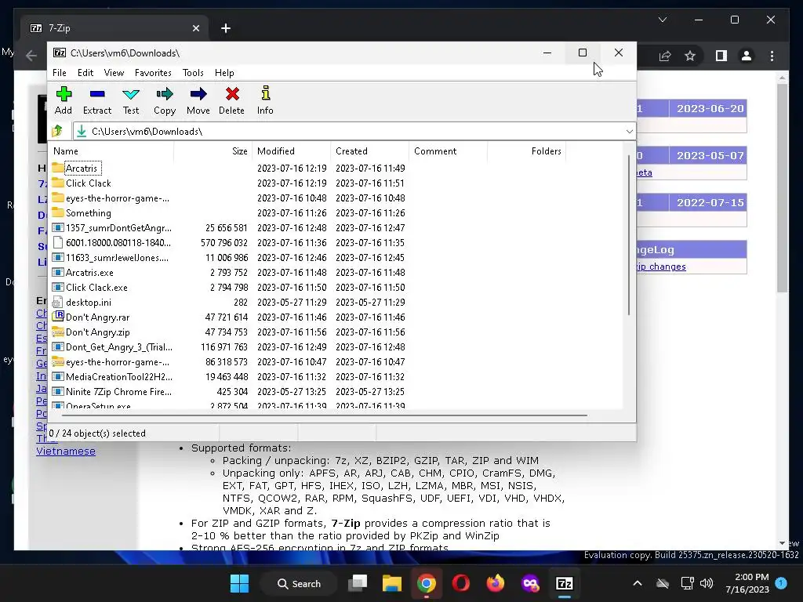The height and width of the screenshot is (602, 803).
Task: Open the Tools menu
Action: (193, 73)
